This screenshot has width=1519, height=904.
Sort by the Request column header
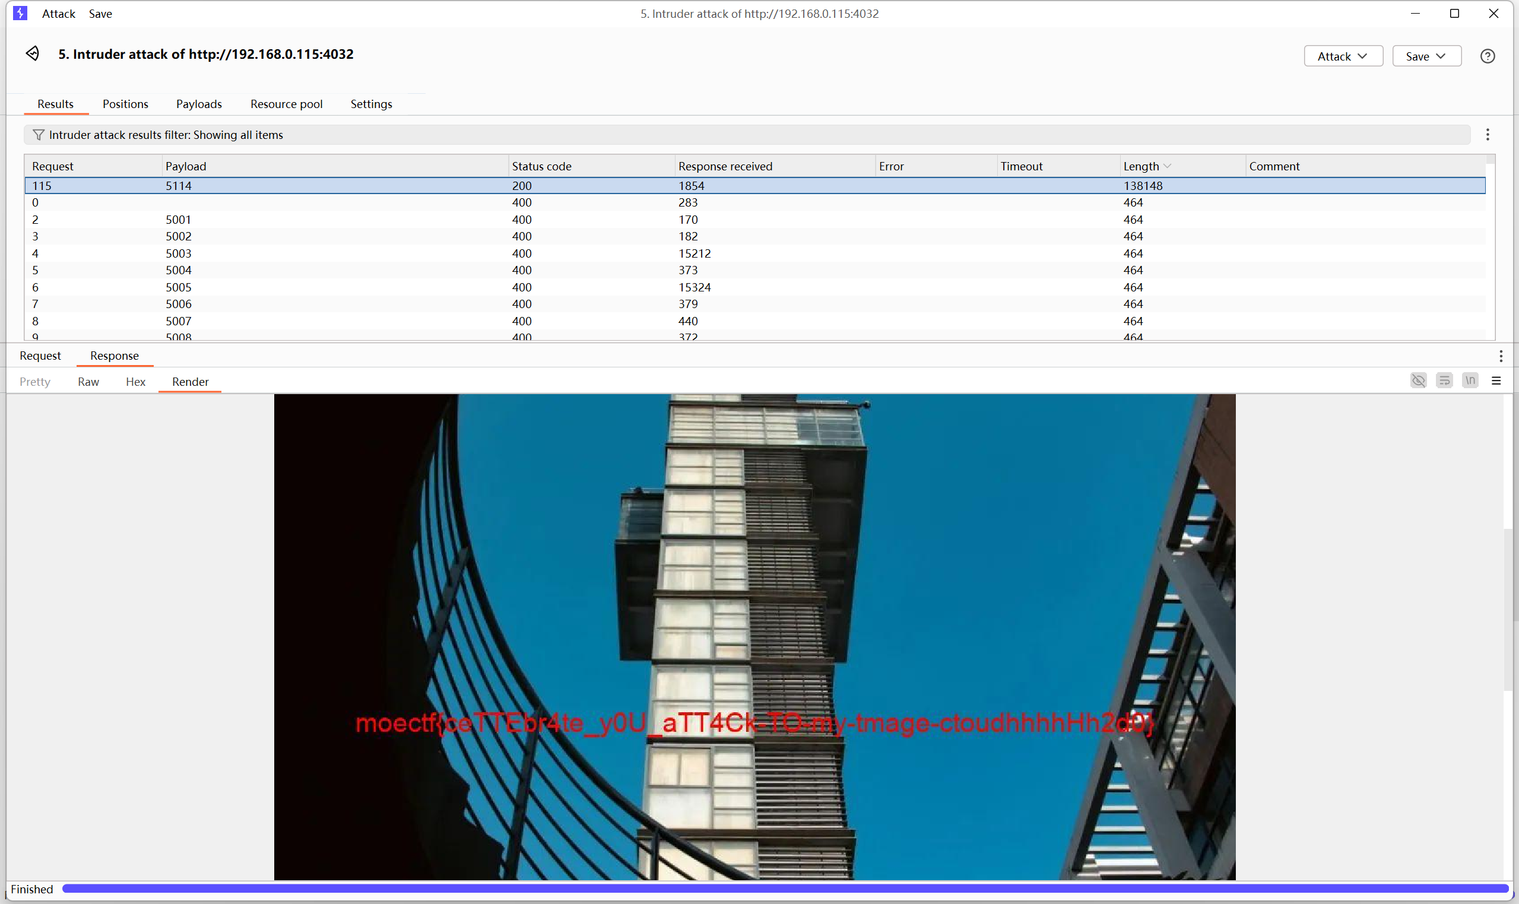click(x=93, y=166)
